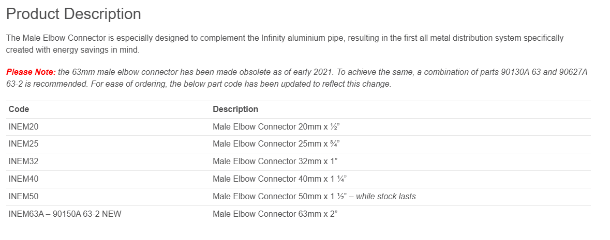Click the Code column header

(x=19, y=109)
